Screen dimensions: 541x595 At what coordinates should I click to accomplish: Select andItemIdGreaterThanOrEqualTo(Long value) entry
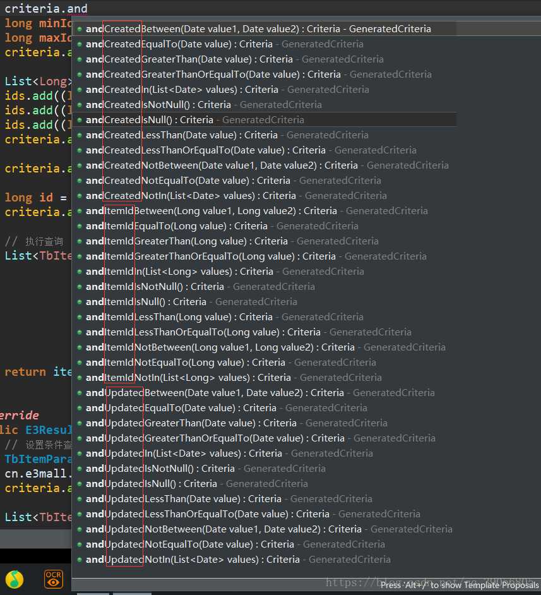point(264,256)
